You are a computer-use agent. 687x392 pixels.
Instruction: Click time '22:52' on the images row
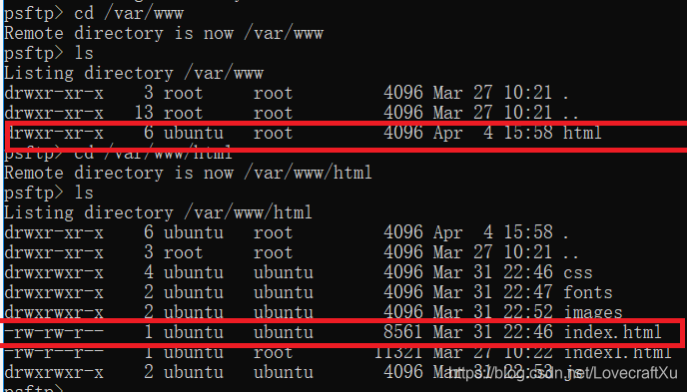coord(528,312)
